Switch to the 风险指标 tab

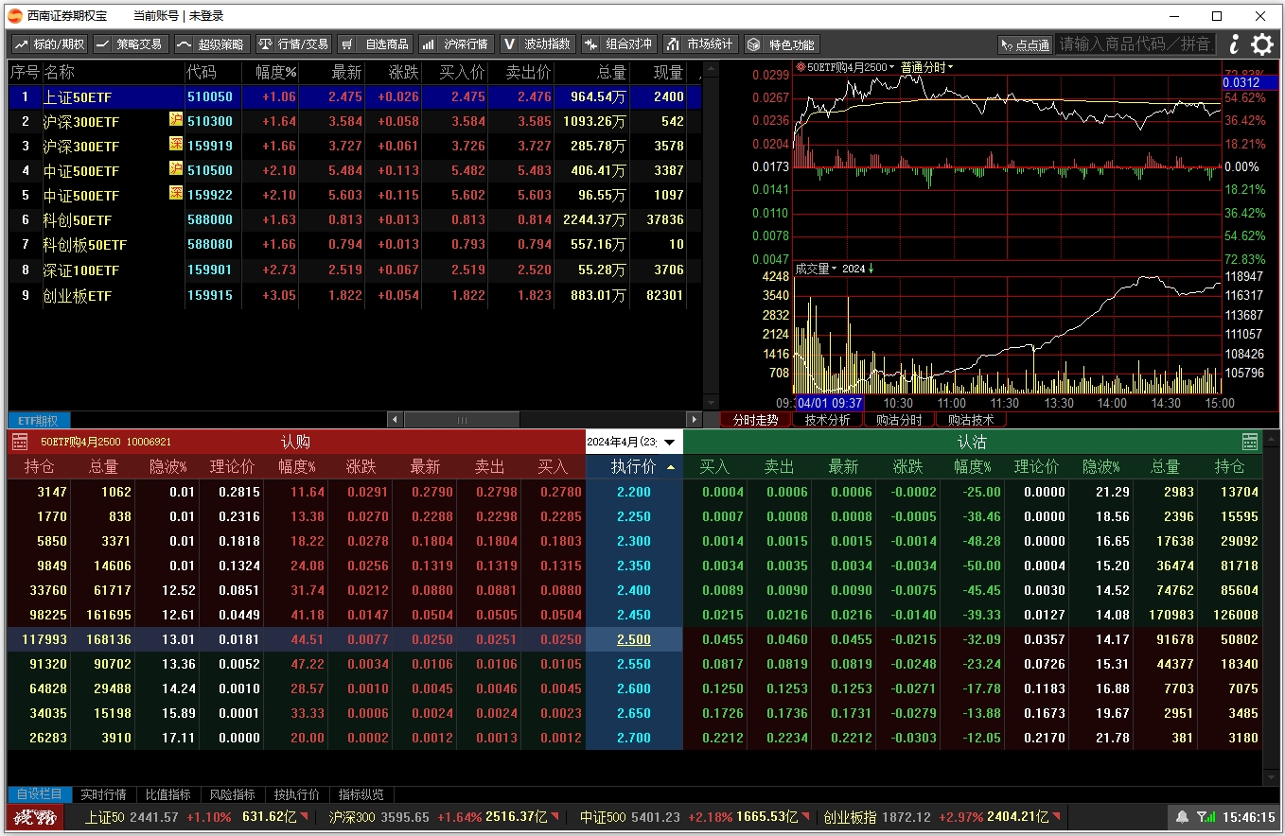[232, 794]
